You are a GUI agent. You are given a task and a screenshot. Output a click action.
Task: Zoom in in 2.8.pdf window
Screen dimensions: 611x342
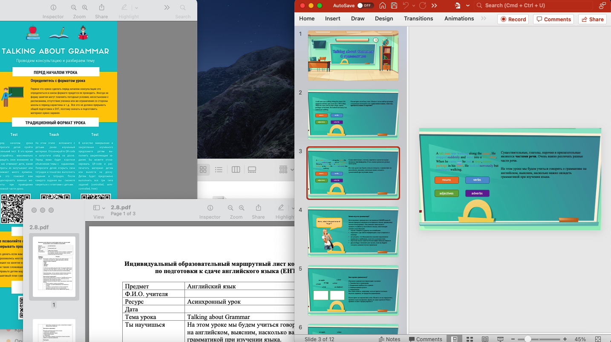[x=242, y=208]
